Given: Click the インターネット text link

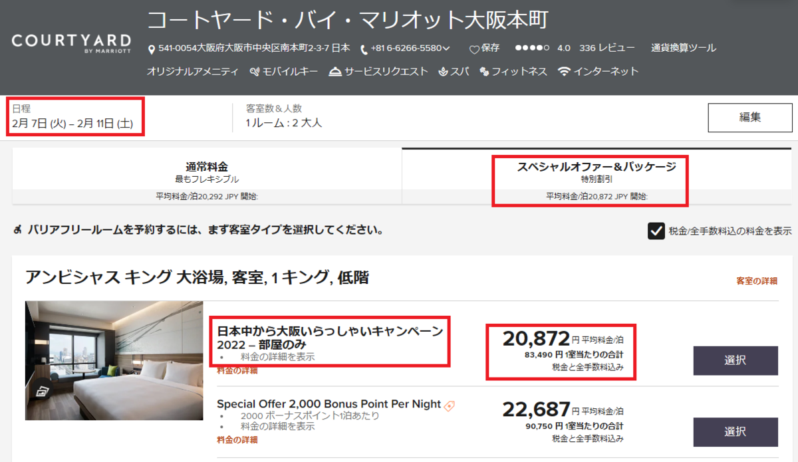Looking at the screenshot, I should pos(606,71).
